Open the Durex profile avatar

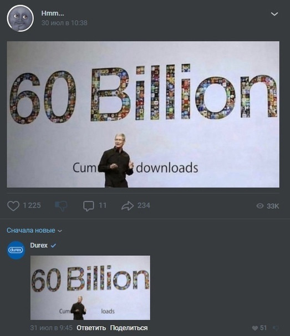point(16,250)
